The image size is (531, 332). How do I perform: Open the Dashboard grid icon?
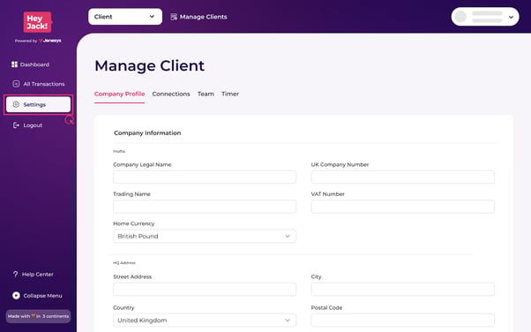click(14, 64)
